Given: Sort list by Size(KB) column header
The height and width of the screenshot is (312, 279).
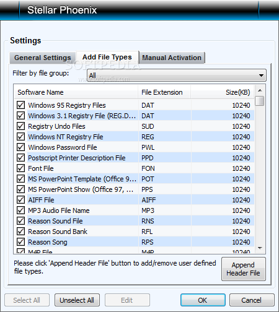Looking at the screenshot, I should [x=223, y=92].
